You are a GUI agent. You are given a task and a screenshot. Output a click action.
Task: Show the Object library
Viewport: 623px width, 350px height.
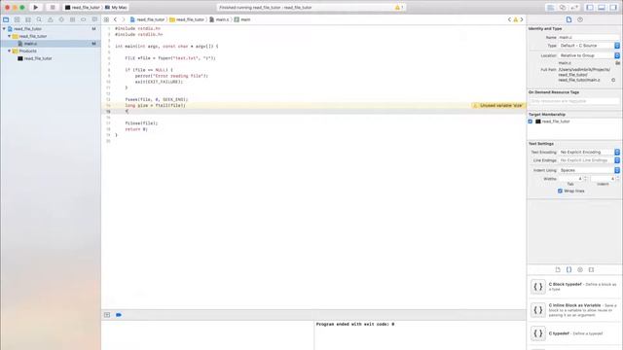pos(580,269)
